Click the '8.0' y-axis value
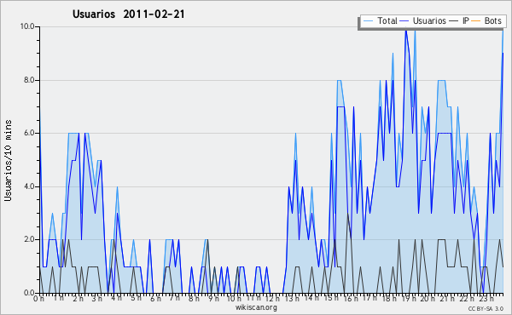 click(x=29, y=80)
